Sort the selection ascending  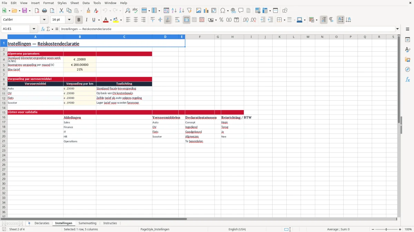(x=174, y=11)
